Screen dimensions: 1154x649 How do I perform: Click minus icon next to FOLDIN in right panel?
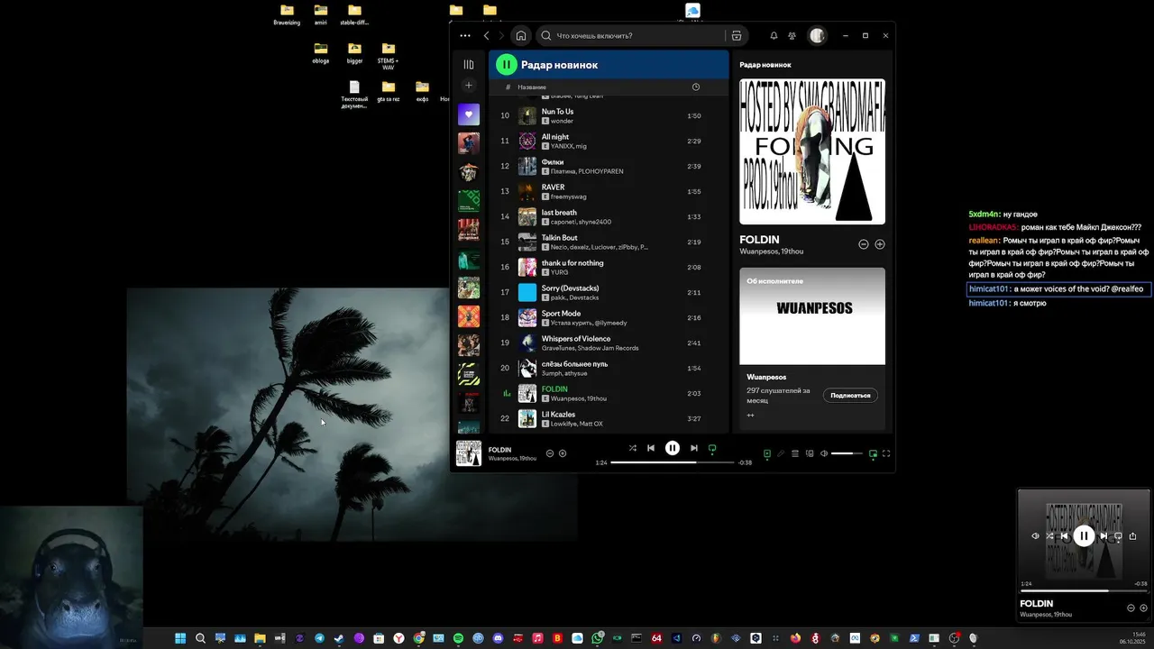[x=863, y=244]
